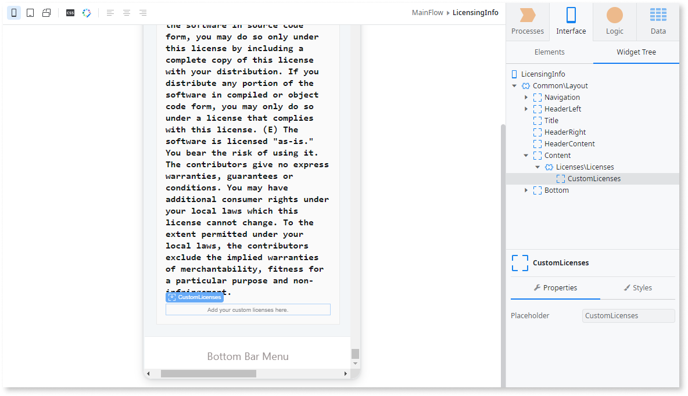Toggle landscape orientation preview

[46, 12]
